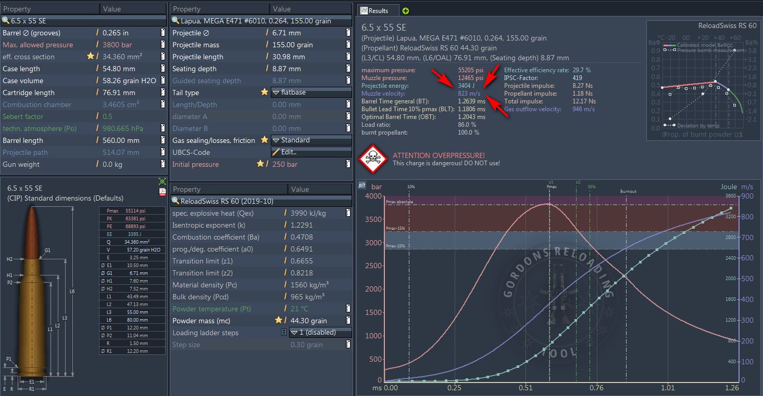Click the green add-tab plus icon
763x396 pixels.
[406, 11]
